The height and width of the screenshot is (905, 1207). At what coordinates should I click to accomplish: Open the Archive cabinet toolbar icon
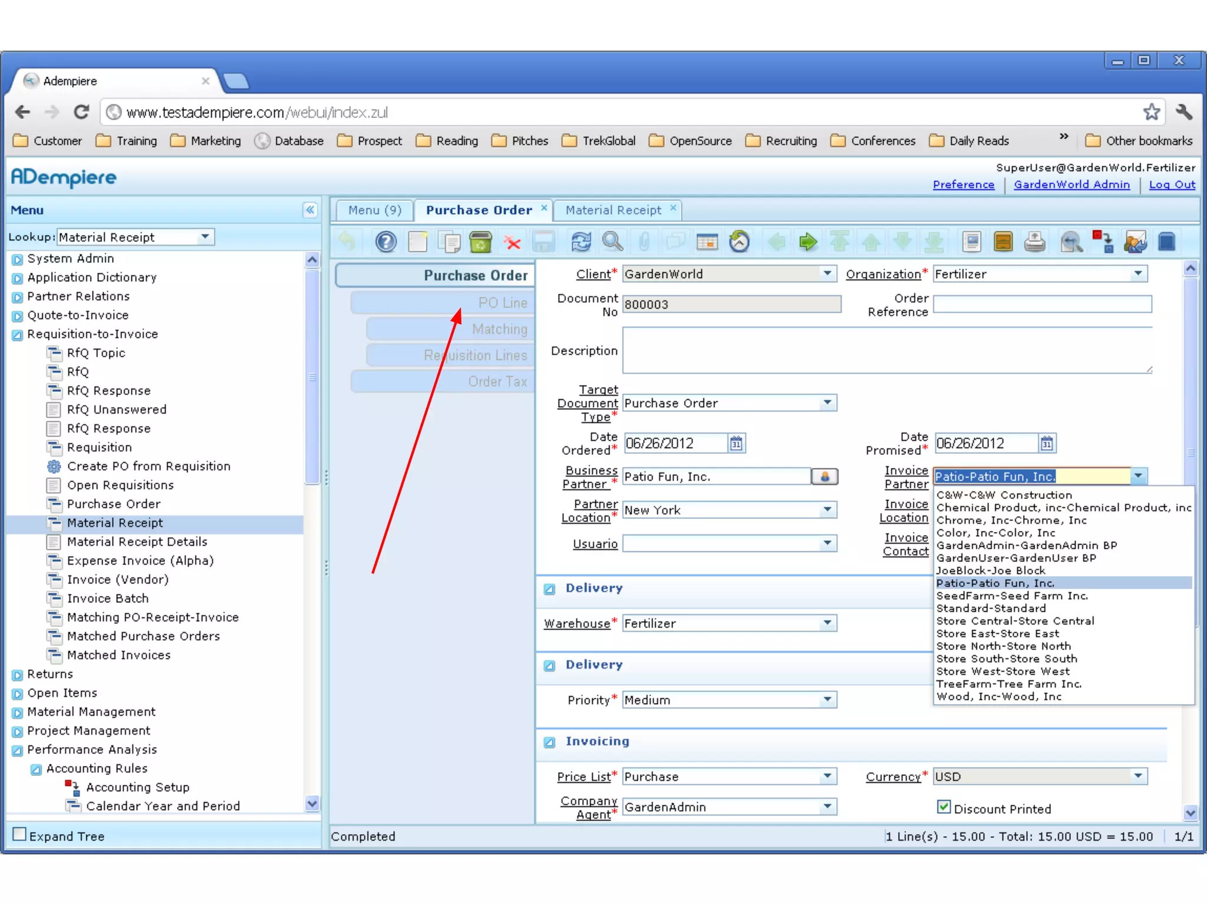click(x=1003, y=242)
